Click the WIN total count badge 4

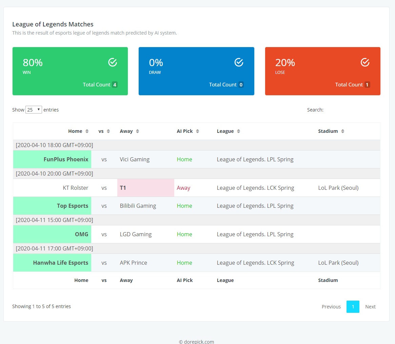[115, 85]
